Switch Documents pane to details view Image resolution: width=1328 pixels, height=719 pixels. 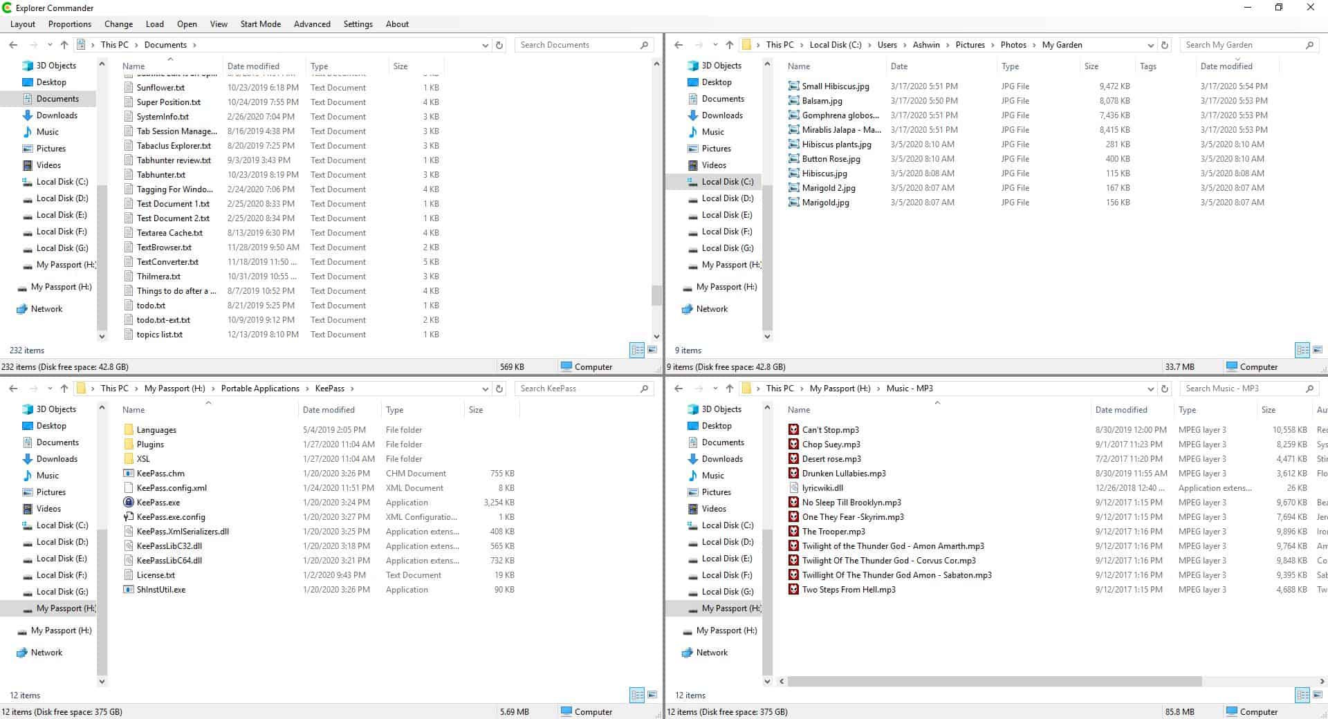[x=637, y=350]
